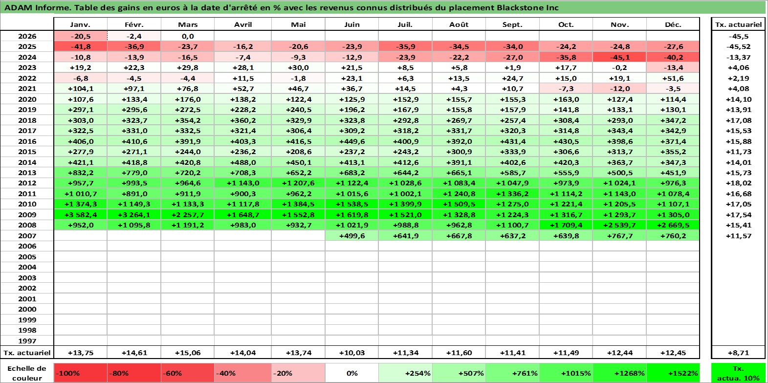Click the 1997 row label
The image size is (768, 383).
27,341
